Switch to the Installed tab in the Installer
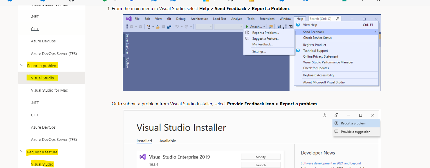 tap(144, 141)
